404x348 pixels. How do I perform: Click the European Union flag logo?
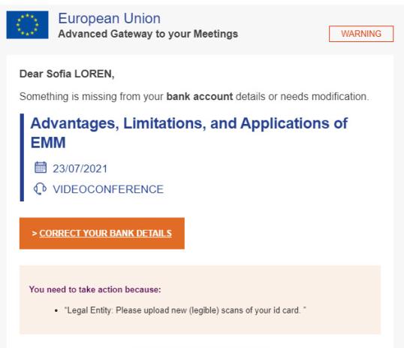click(x=27, y=25)
